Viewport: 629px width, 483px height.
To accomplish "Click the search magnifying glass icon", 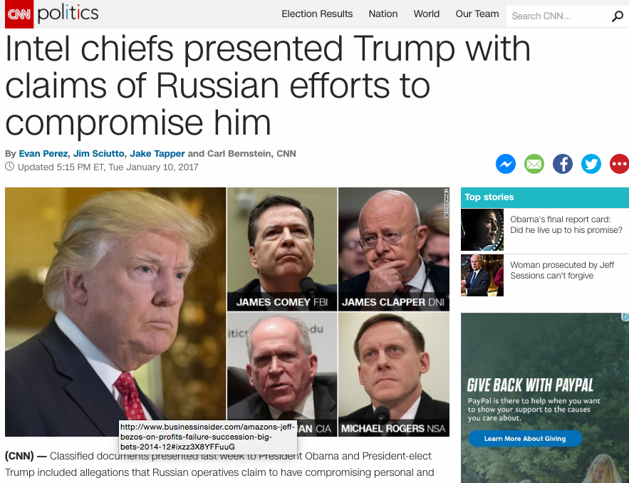I will click(617, 16).
